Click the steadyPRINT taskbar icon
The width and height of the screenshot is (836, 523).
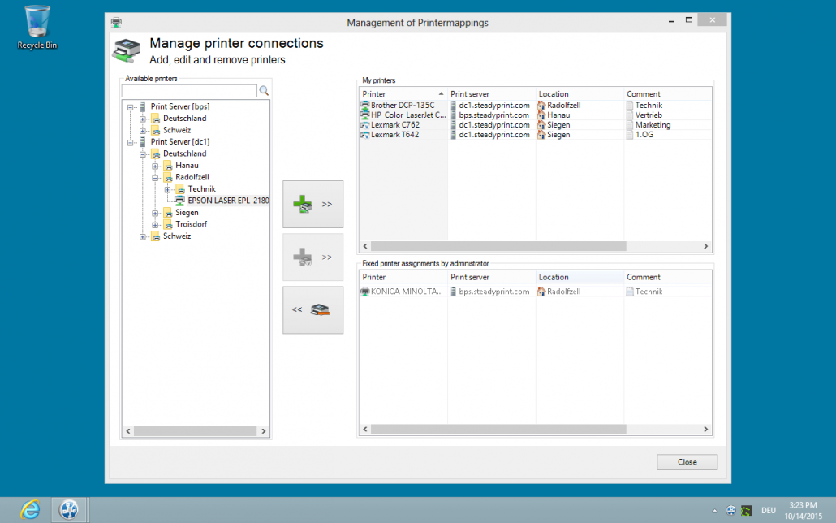click(69, 509)
